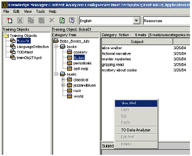
Task: Click the periodicals folder icon
Action: [x=70, y=63]
